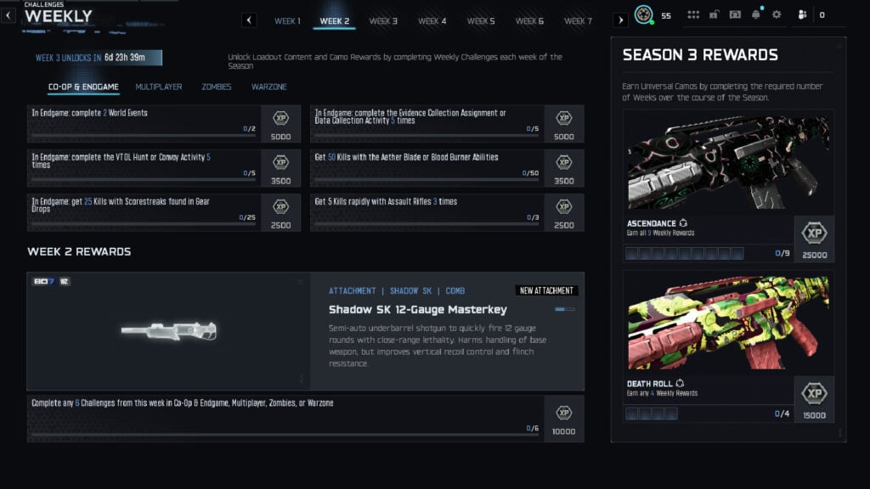This screenshot has width=870, height=489.
Task: Click the player profile avatar
Action: pyautogui.click(x=645, y=15)
